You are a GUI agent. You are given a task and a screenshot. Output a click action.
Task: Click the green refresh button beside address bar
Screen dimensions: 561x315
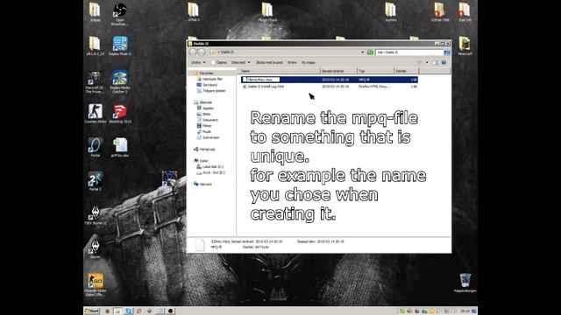pyautogui.click(x=370, y=52)
